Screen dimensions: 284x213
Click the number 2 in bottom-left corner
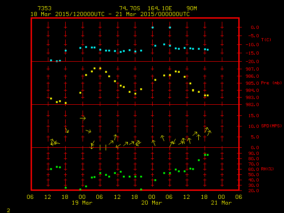tap(8, 209)
